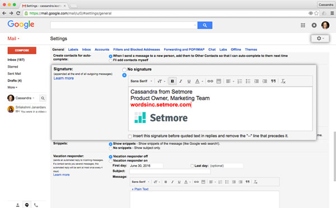Remove formatting in vacation message toolbar
The image size is (336, 208).
tap(255, 182)
